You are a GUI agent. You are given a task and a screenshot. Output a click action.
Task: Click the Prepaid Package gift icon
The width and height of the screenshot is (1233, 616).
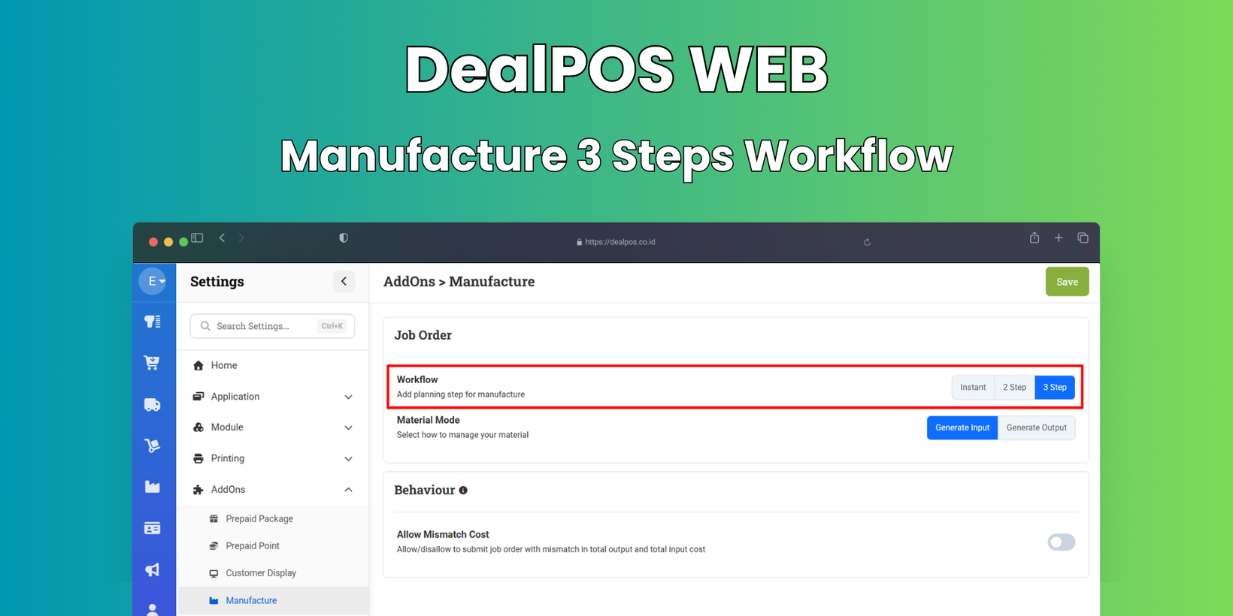(x=214, y=518)
